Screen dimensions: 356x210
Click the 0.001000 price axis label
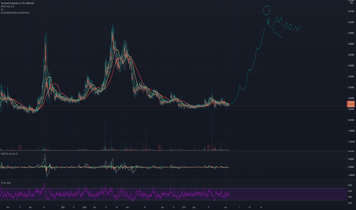coord(351,120)
